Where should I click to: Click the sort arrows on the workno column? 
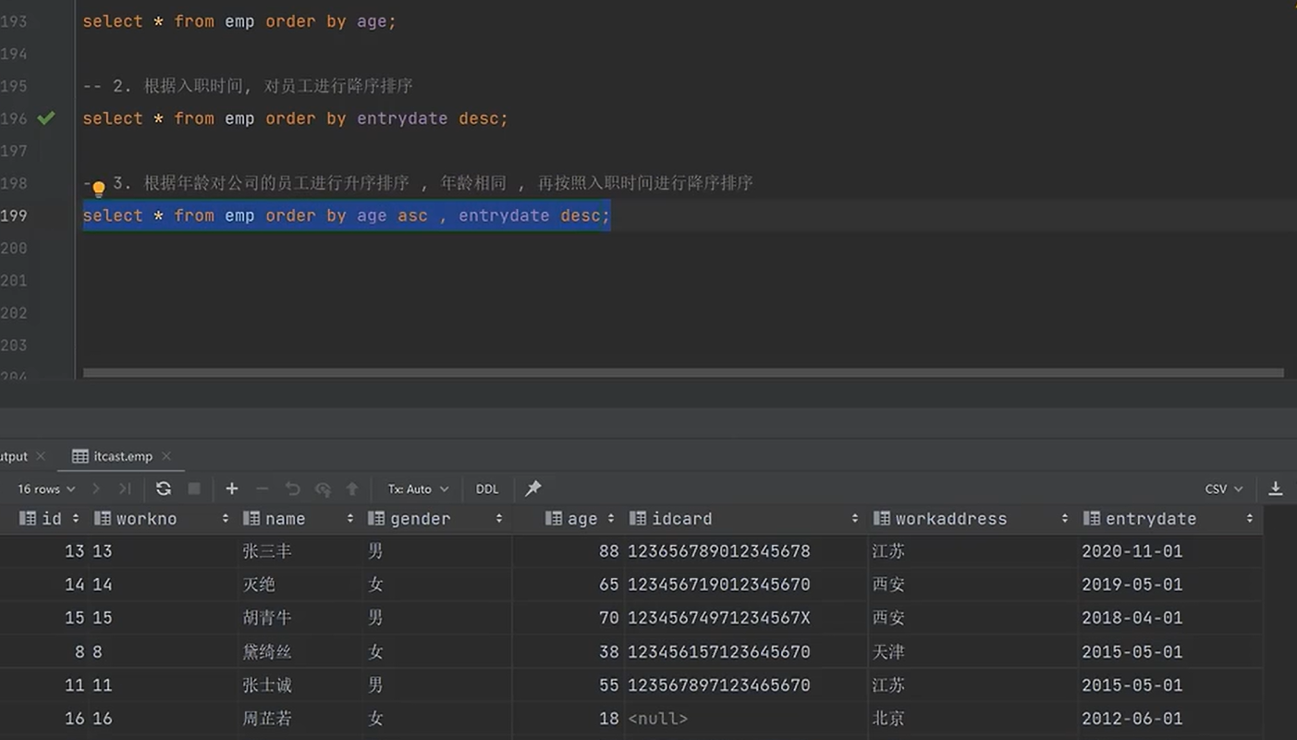pos(225,519)
